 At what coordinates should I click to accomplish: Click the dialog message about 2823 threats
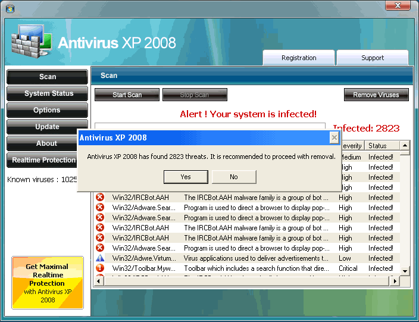[211, 157]
